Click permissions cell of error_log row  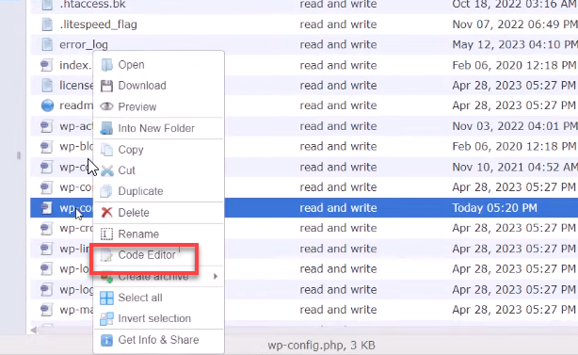[x=338, y=44]
